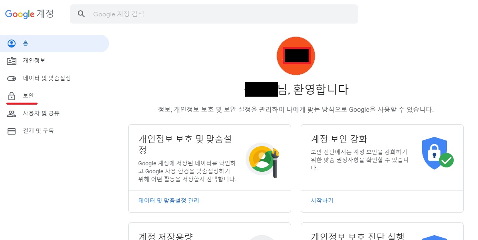Screen dimensions: 478x240
Task: Click the search magnifier icon
Action: click(x=81, y=14)
